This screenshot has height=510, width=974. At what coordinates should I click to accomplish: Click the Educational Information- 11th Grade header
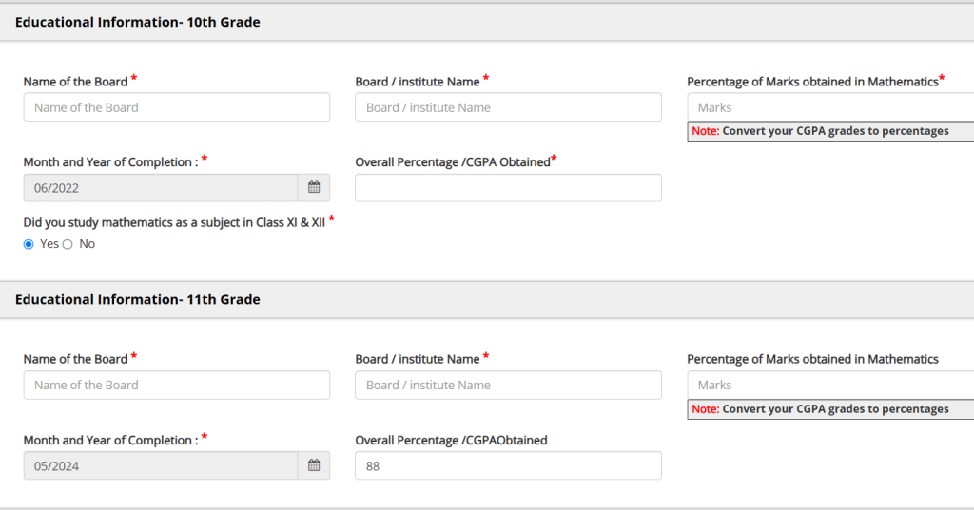pyautogui.click(x=138, y=299)
